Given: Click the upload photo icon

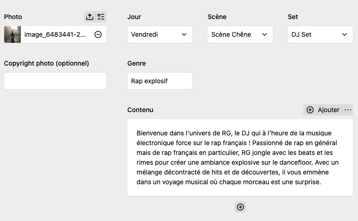Looking at the screenshot, I should 90,17.
